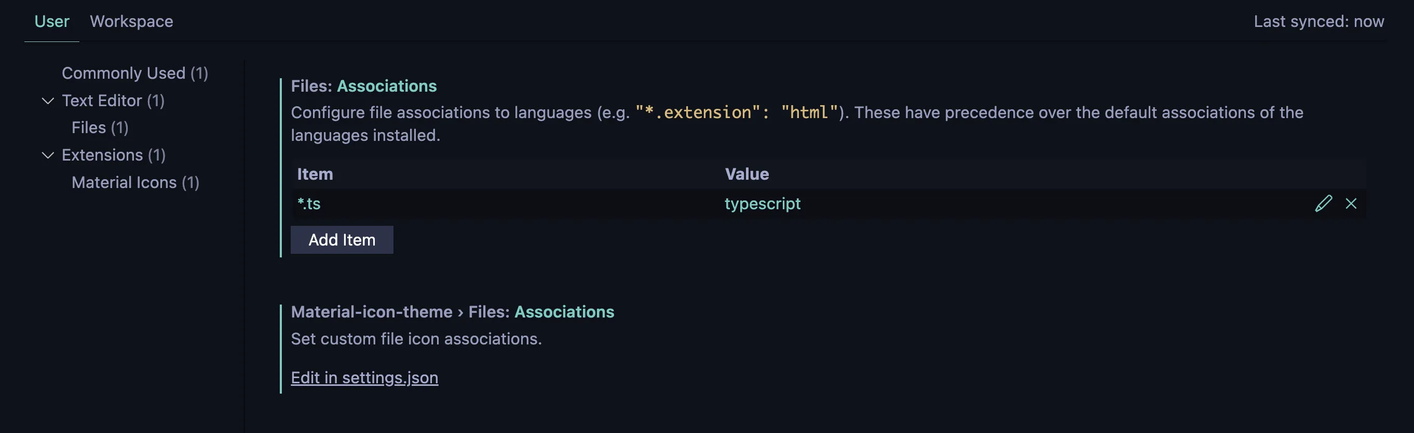Click the Last synced status text

click(x=1318, y=21)
